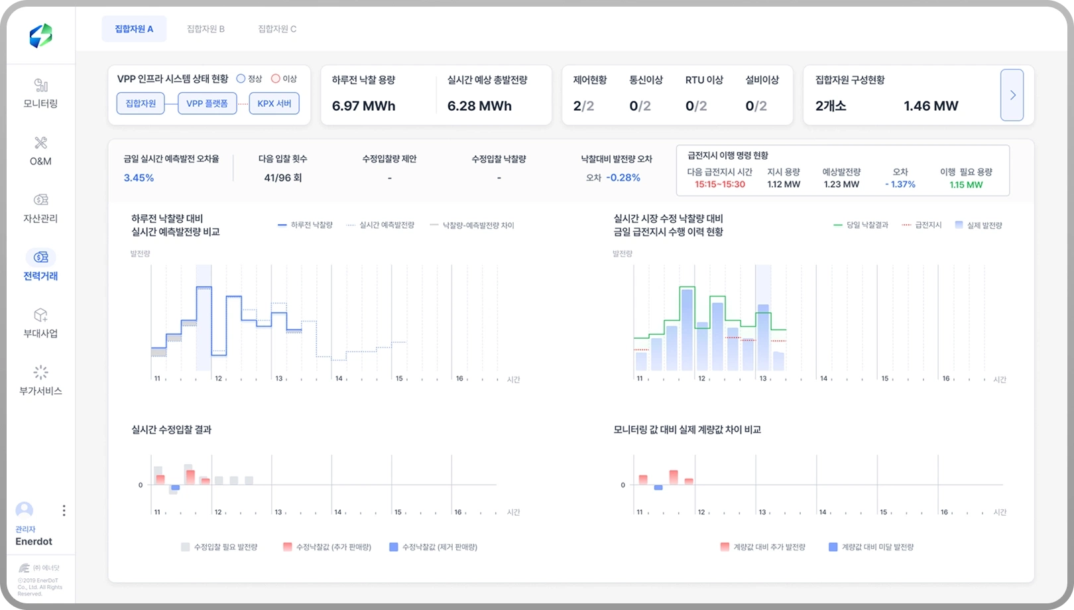Click the 이상 status circle indicator

(276, 79)
